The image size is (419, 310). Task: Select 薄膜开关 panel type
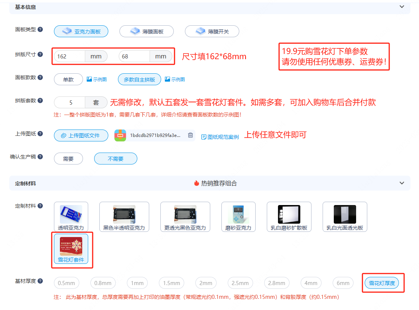point(212,32)
